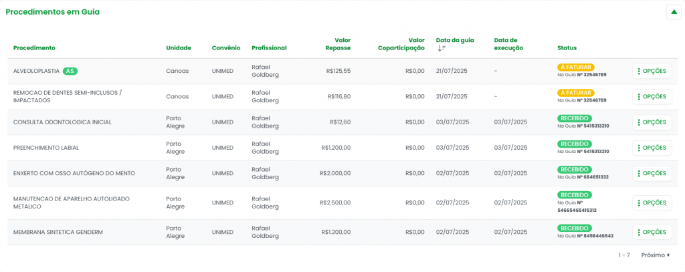This screenshot has height=272, width=685.
Task: Collapse the Procedimentos em Guia panel
Action: [673, 12]
